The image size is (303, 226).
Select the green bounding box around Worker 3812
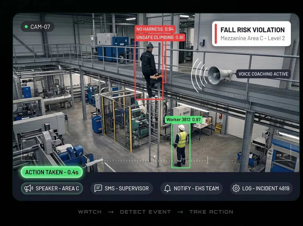point(181,145)
